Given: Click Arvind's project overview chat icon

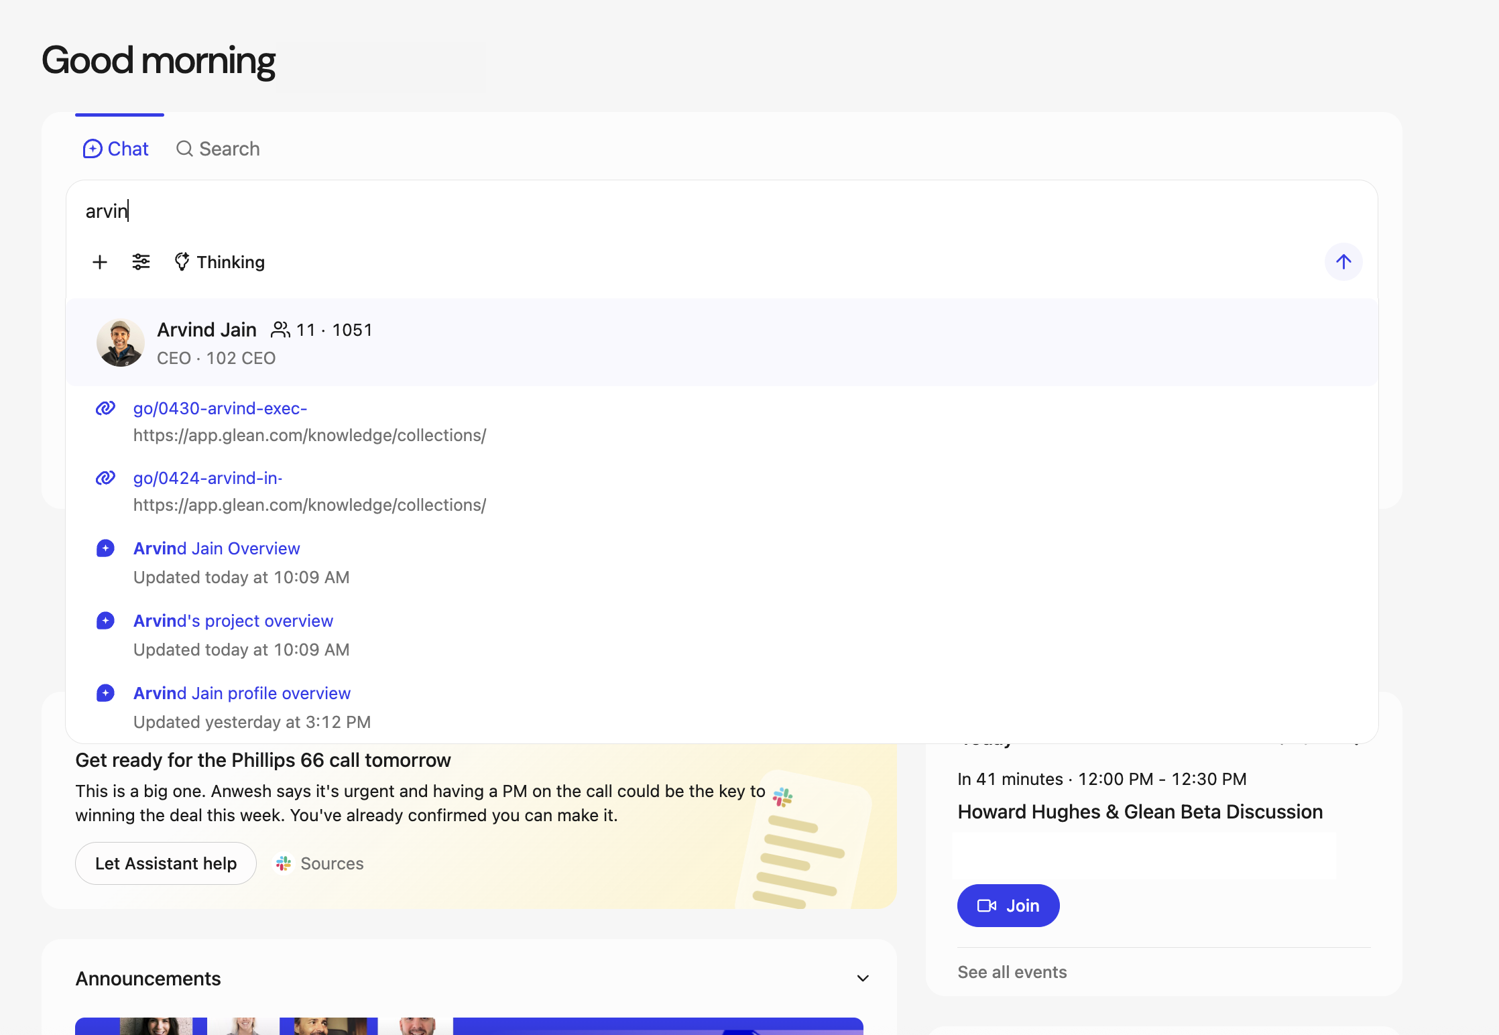Looking at the screenshot, I should point(105,621).
